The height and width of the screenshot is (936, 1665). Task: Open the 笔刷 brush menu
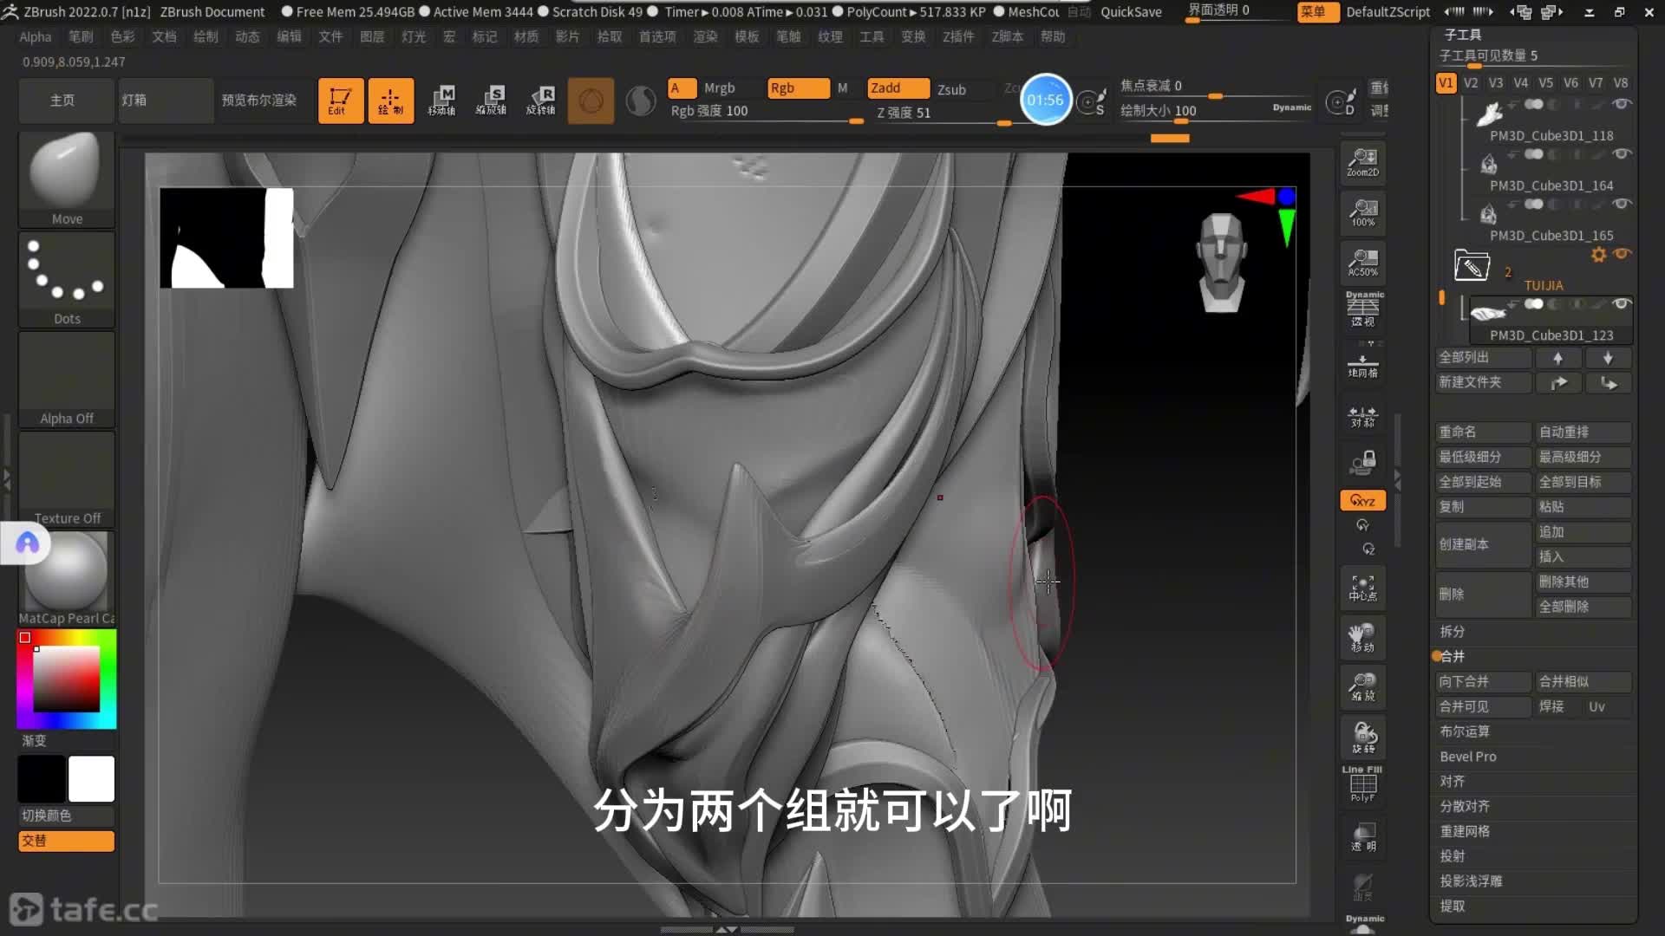click(x=81, y=36)
